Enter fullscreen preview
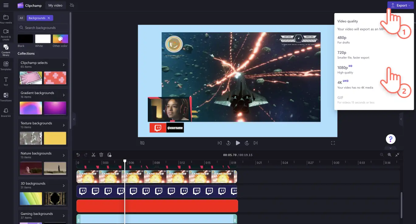Viewport: 416px width, 224px height. 333,143
